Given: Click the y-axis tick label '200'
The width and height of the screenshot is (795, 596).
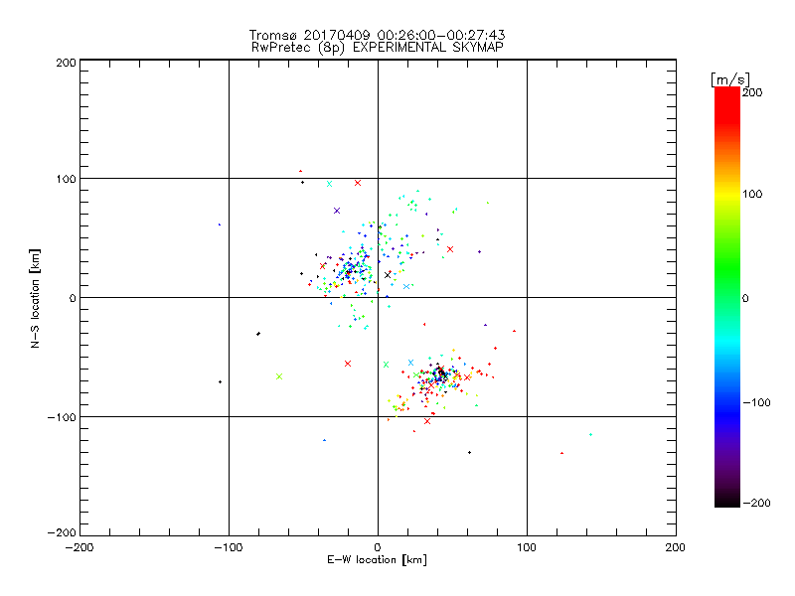Looking at the screenshot, I should pyautogui.click(x=66, y=63).
